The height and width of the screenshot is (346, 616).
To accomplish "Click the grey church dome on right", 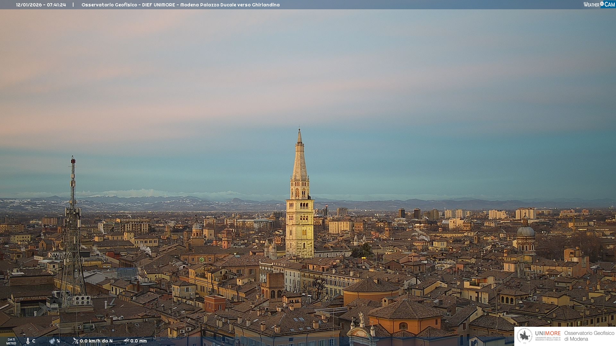I will tap(526, 231).
